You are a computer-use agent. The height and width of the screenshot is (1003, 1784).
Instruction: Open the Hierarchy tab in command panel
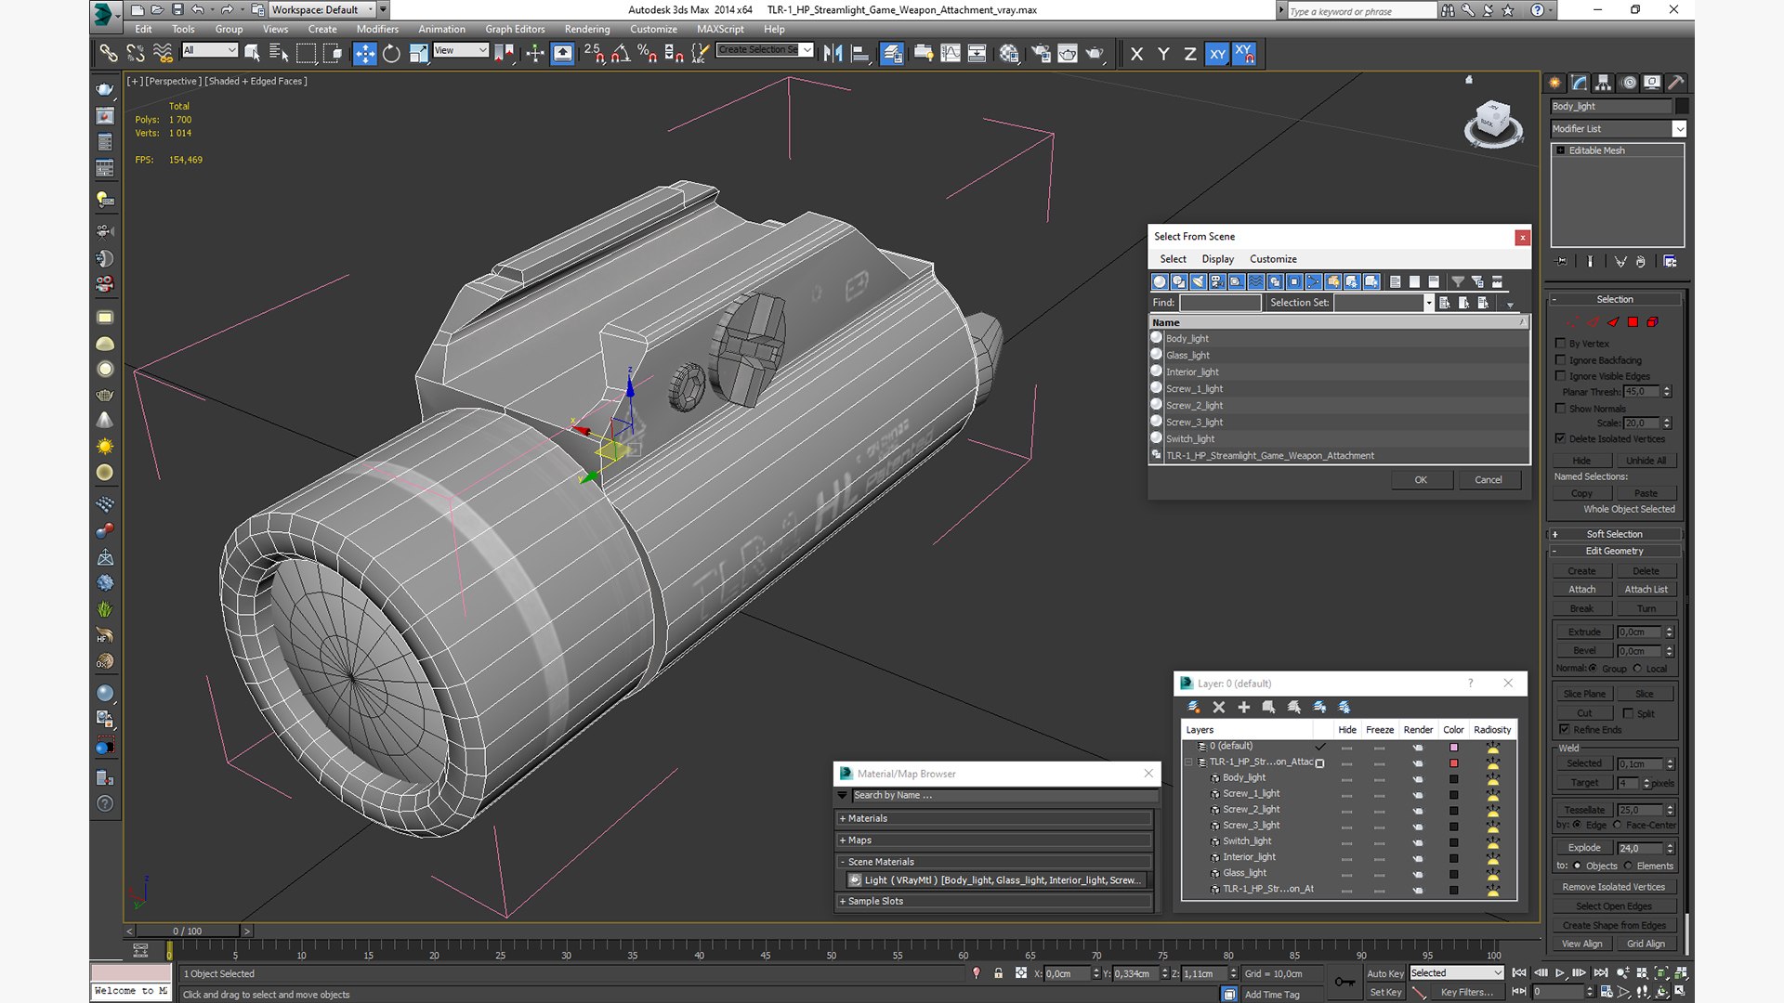(x=1604, y=83)
